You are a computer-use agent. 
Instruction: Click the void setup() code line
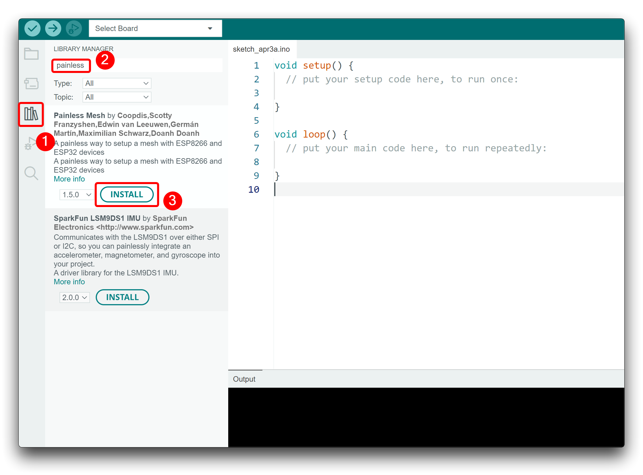pyautogui.click(x=314, y=65)
